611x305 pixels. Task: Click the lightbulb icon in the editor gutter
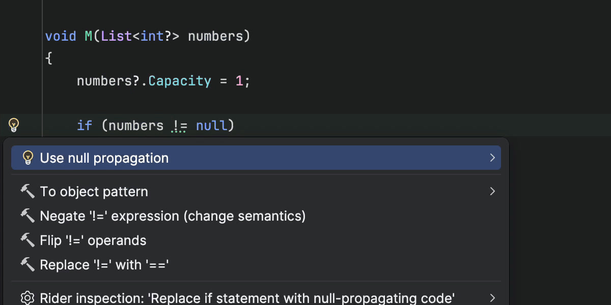(14, 125)
